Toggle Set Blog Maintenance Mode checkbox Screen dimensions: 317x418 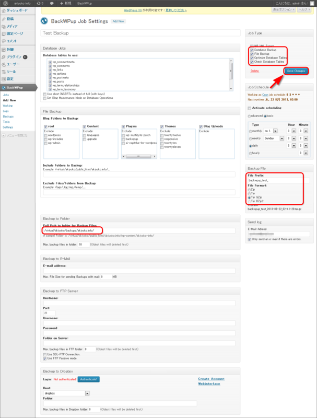[45, 98]
